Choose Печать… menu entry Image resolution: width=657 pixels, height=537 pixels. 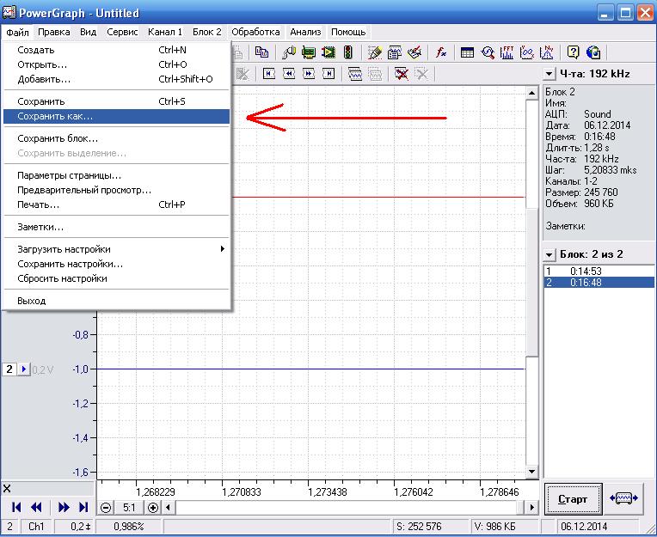116,204
